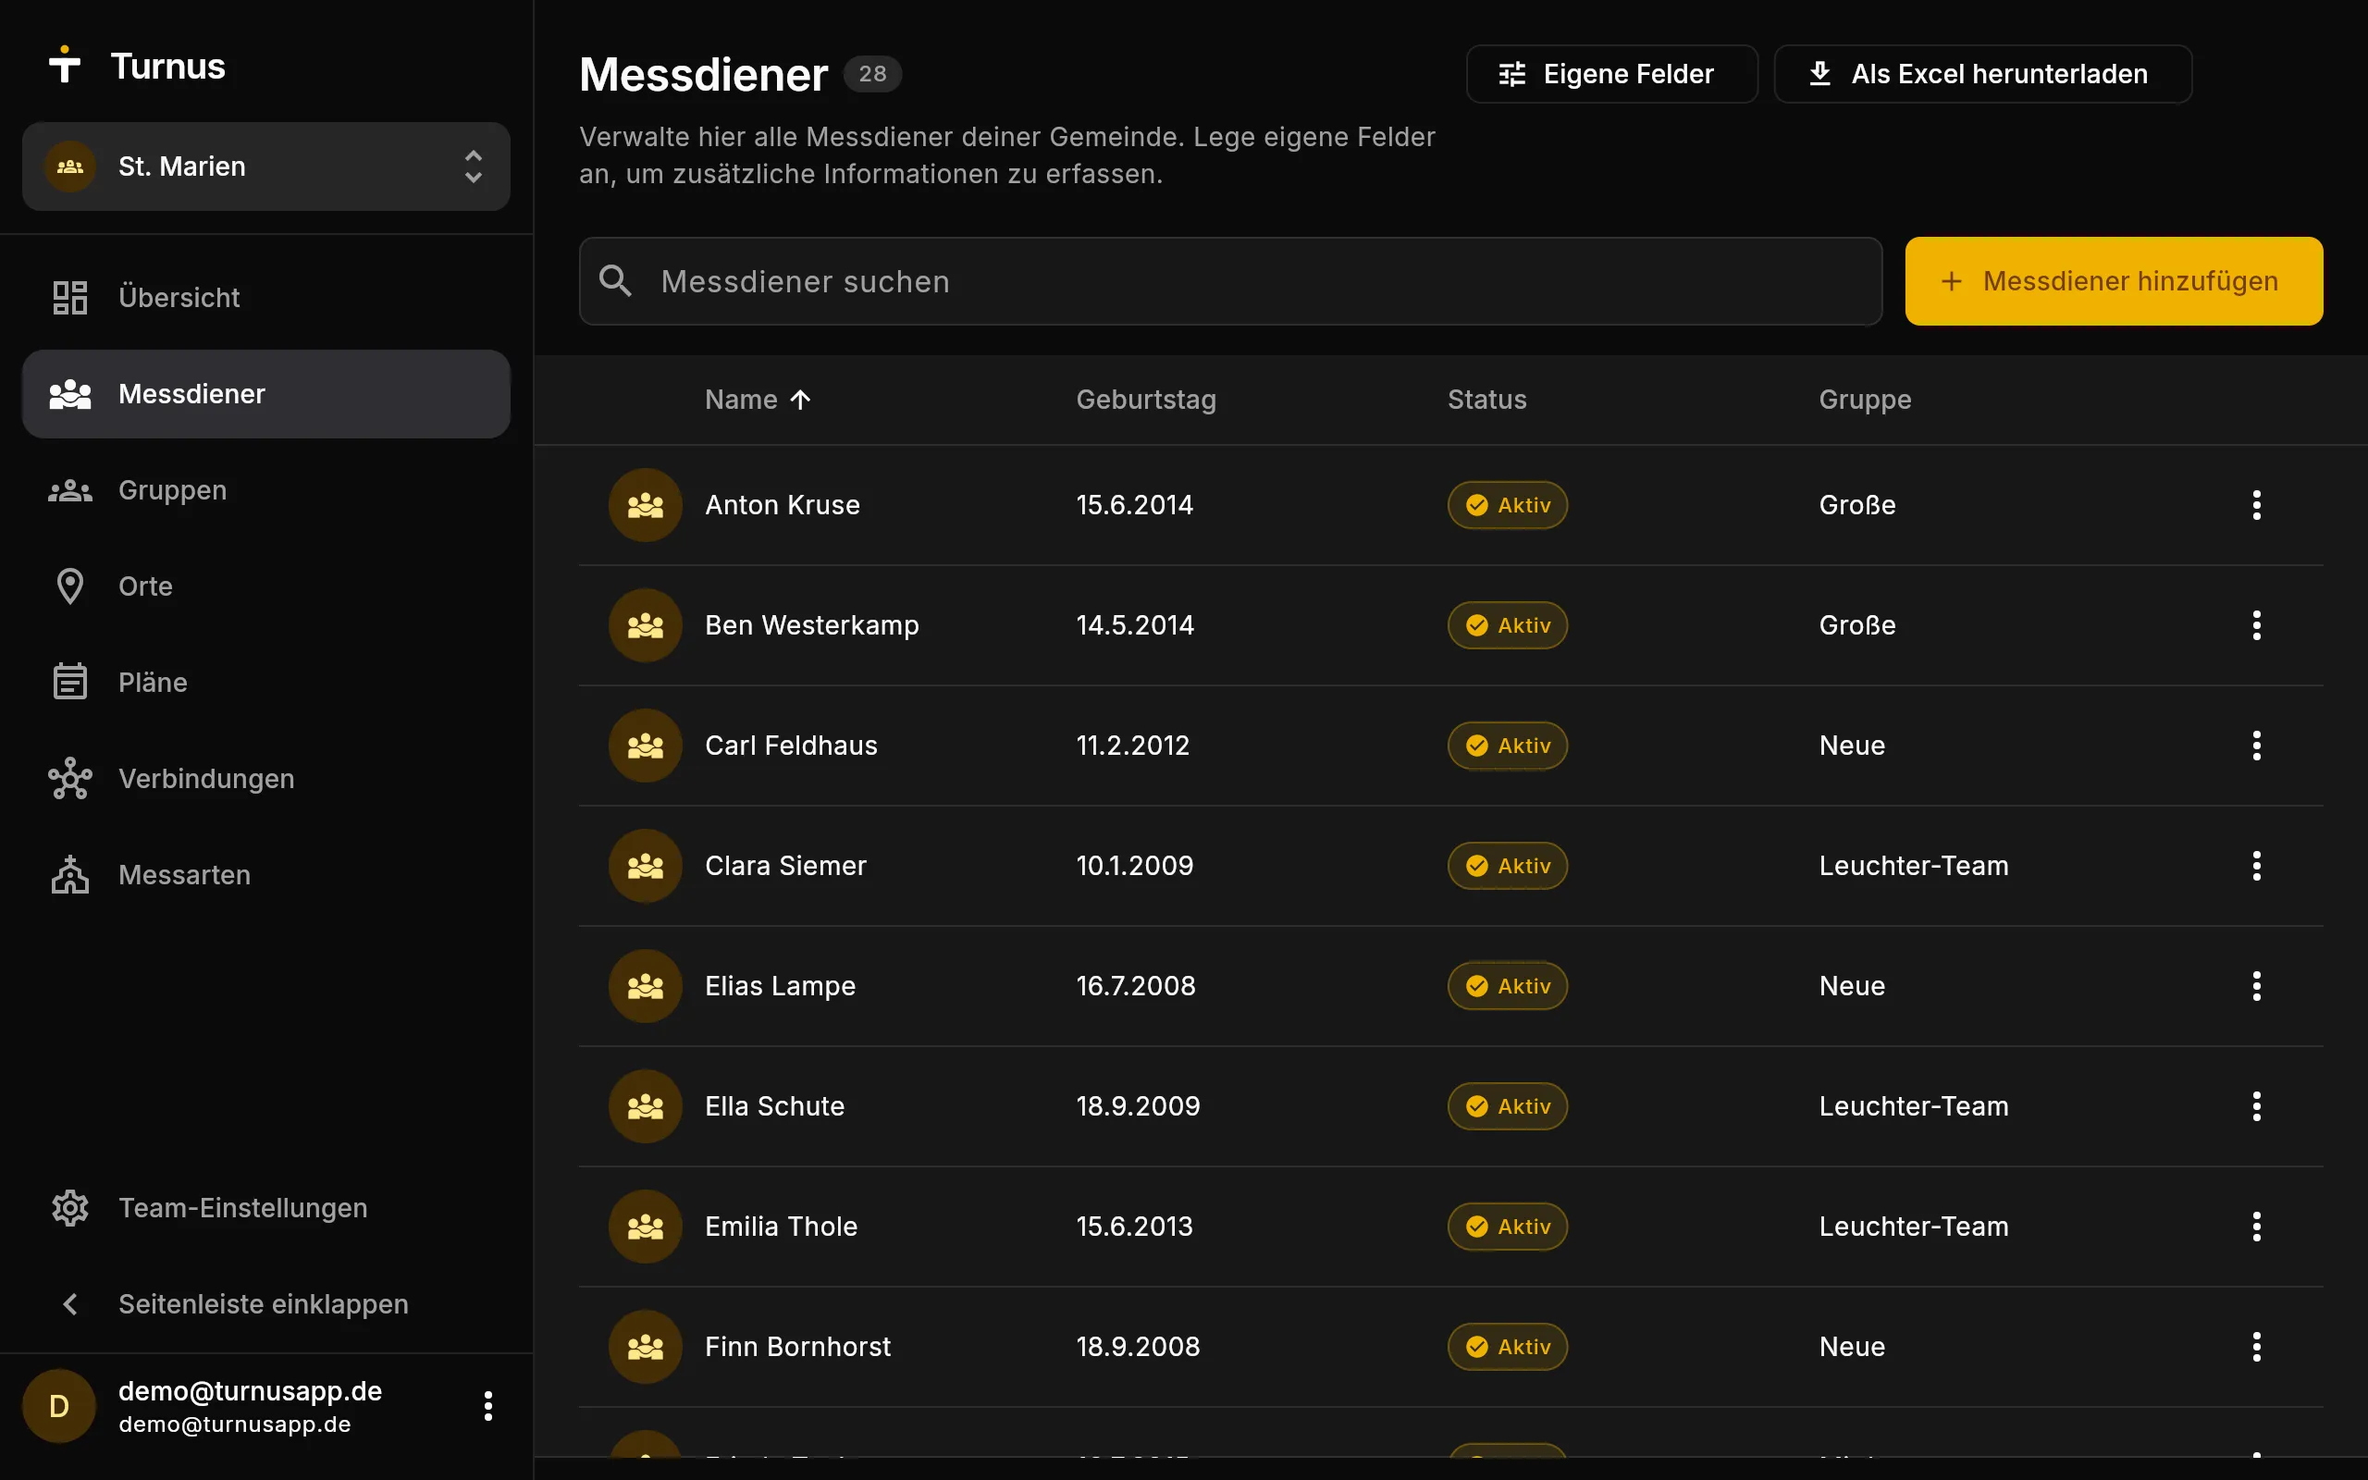Click birthday 16.7.2008 in Elias Lampe row
The image size is (2368, 1480).
click(x=1135, y=986)
